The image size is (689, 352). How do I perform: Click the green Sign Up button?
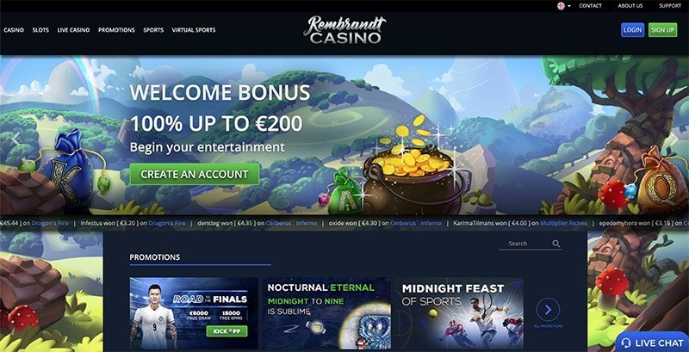[662, 30]
